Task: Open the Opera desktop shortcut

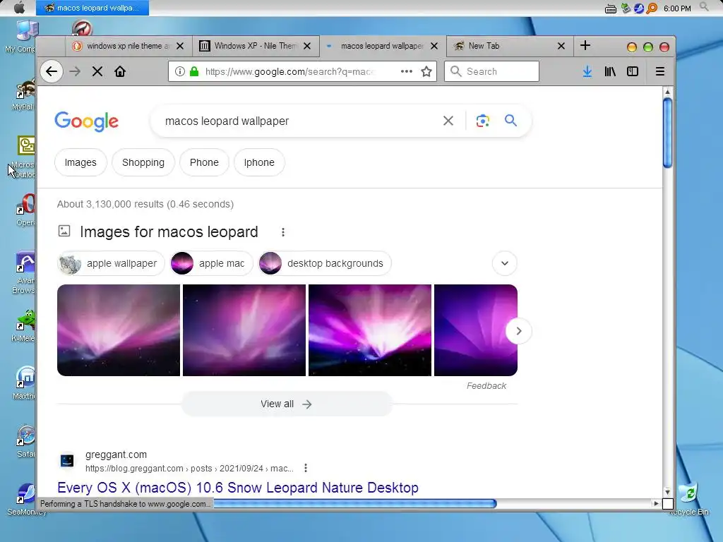Action: pyautogui.click(x=26, y=210)
